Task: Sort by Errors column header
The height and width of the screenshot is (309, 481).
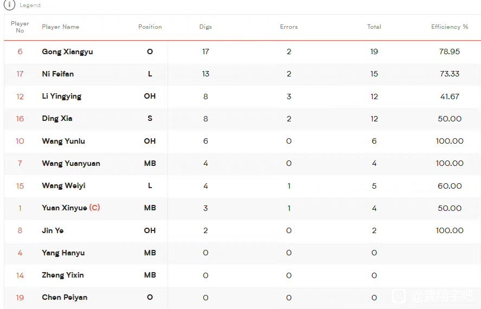Action: click(288, 27)
